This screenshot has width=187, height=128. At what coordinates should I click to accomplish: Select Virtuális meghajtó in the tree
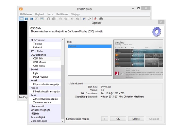(x=45, y=110)
